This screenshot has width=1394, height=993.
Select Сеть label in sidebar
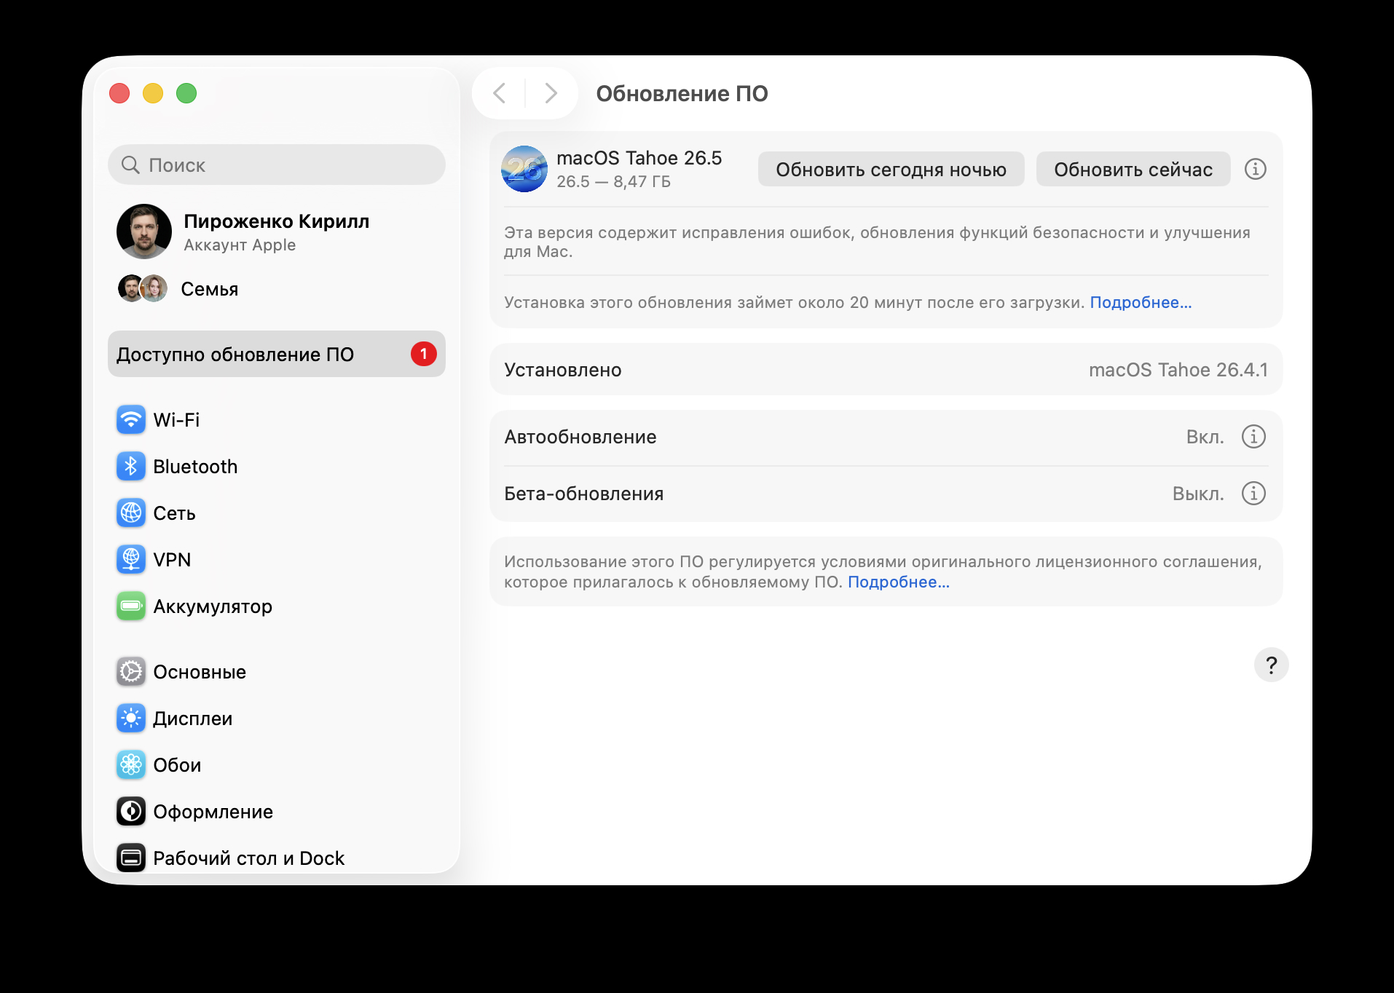pyautogui.click(x=174, y=513)
